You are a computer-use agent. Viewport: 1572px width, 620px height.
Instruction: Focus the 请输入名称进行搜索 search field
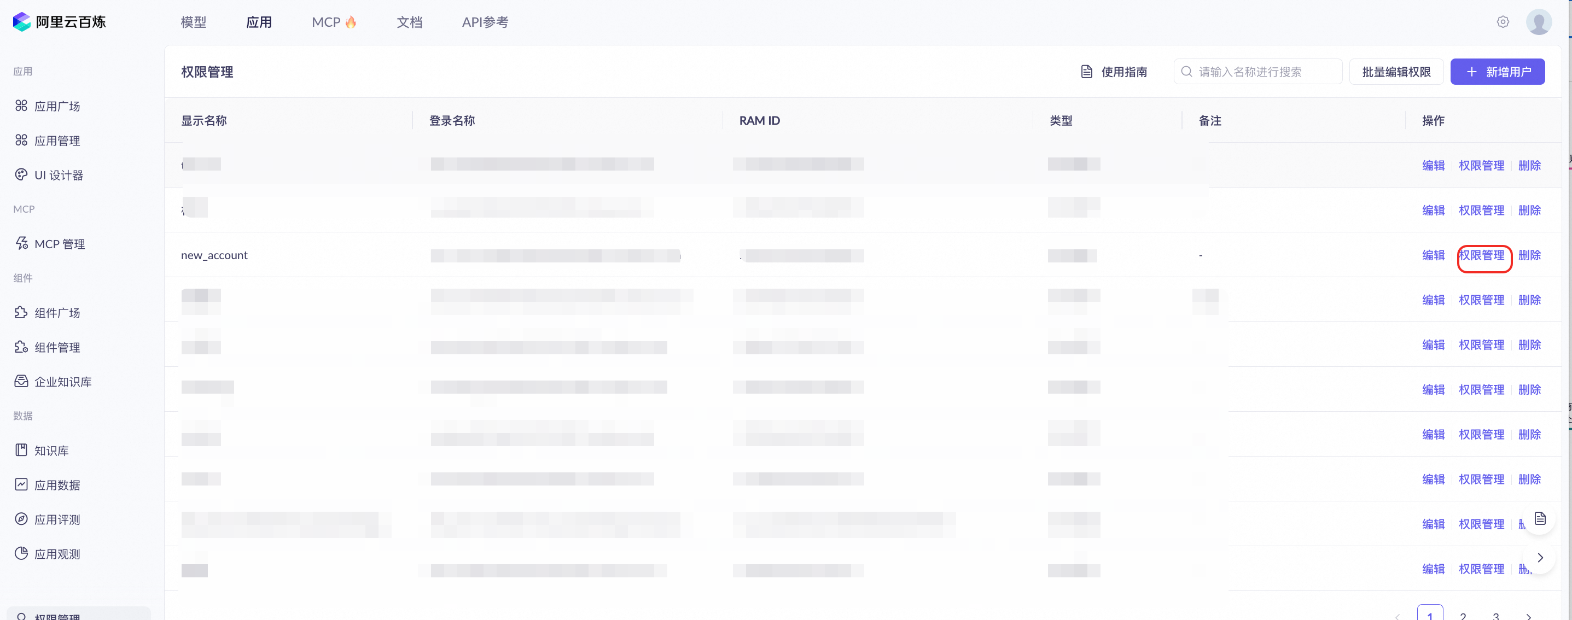1257,72
